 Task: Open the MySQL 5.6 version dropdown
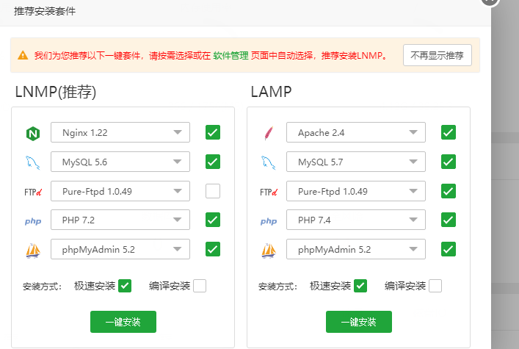click(120, 162)
